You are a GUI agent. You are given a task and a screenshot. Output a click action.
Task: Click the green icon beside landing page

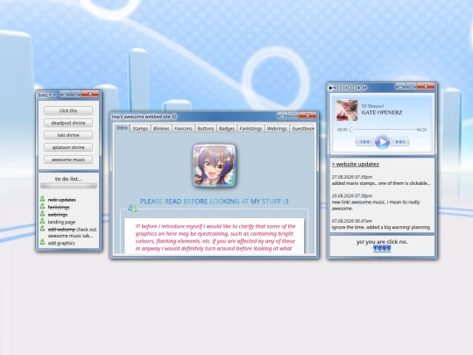[43, 221]
